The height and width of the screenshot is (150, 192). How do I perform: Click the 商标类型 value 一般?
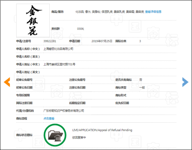(x=142, y=88)
